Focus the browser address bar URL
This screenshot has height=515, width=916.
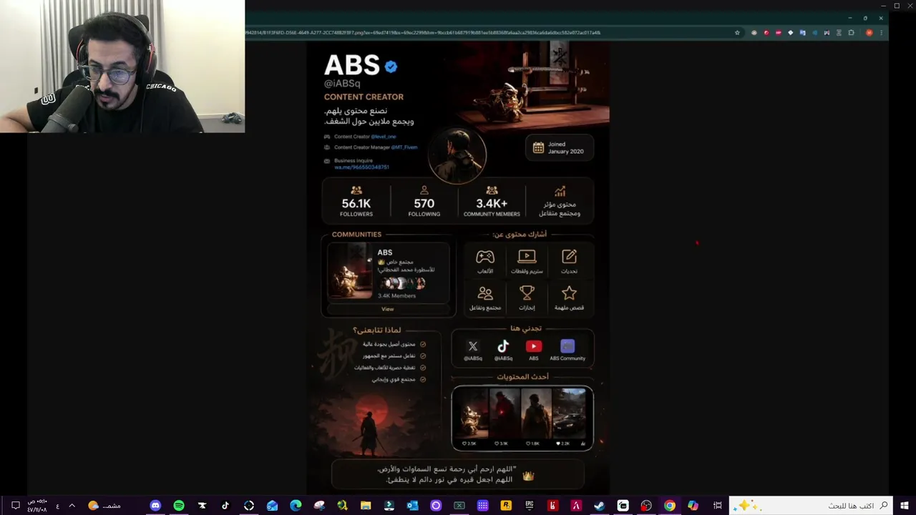pos(422,32)
